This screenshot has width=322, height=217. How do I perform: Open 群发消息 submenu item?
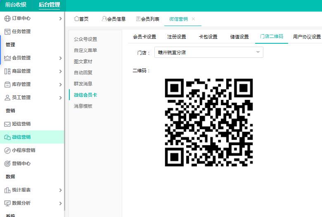click(x=83, y=84)
